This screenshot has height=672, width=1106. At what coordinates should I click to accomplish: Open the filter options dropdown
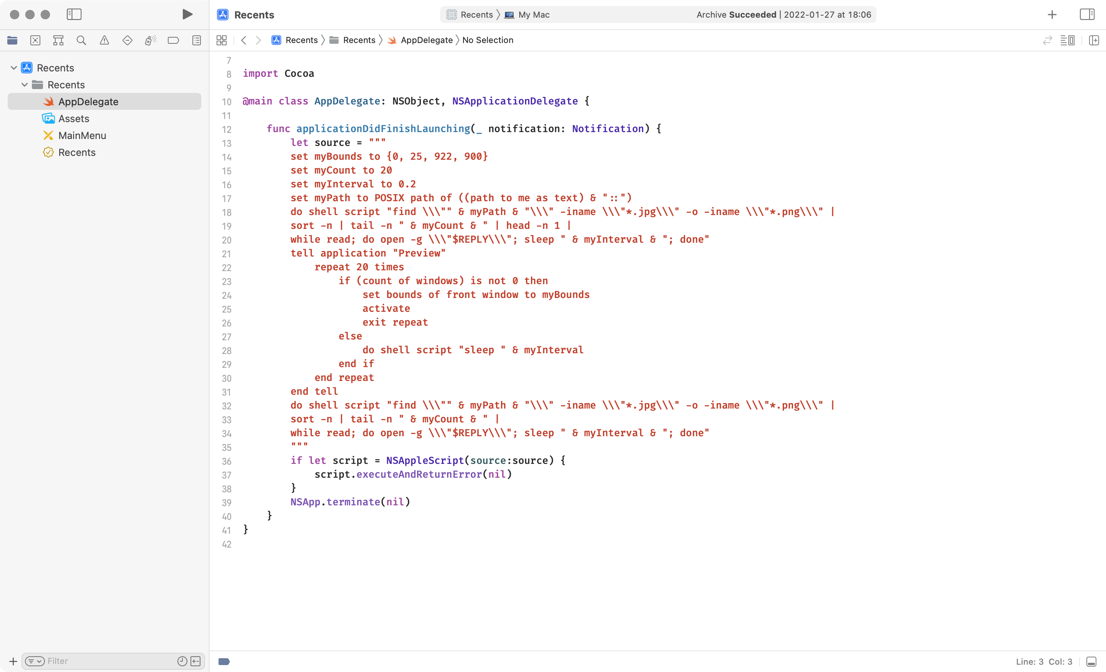click(35, 661)
